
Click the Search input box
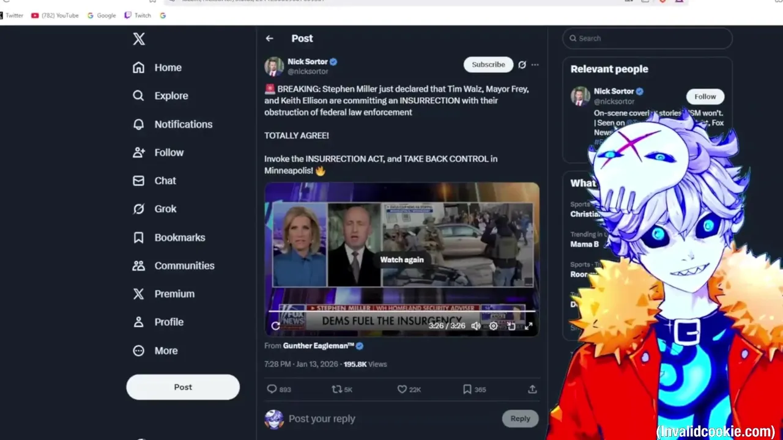[647, 38]
